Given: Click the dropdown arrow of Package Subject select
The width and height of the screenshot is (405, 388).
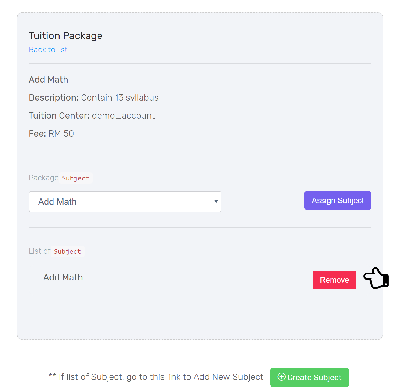Looking at the screenshot, I should (x=216, y=201).
